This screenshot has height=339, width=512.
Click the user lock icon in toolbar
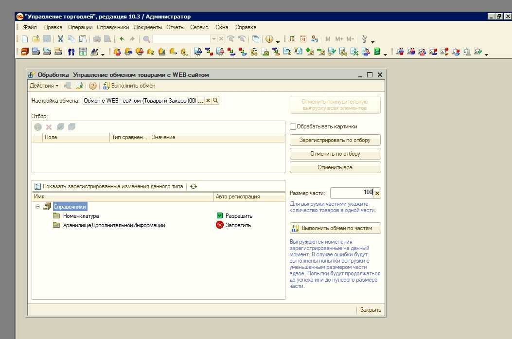point(315,39)
